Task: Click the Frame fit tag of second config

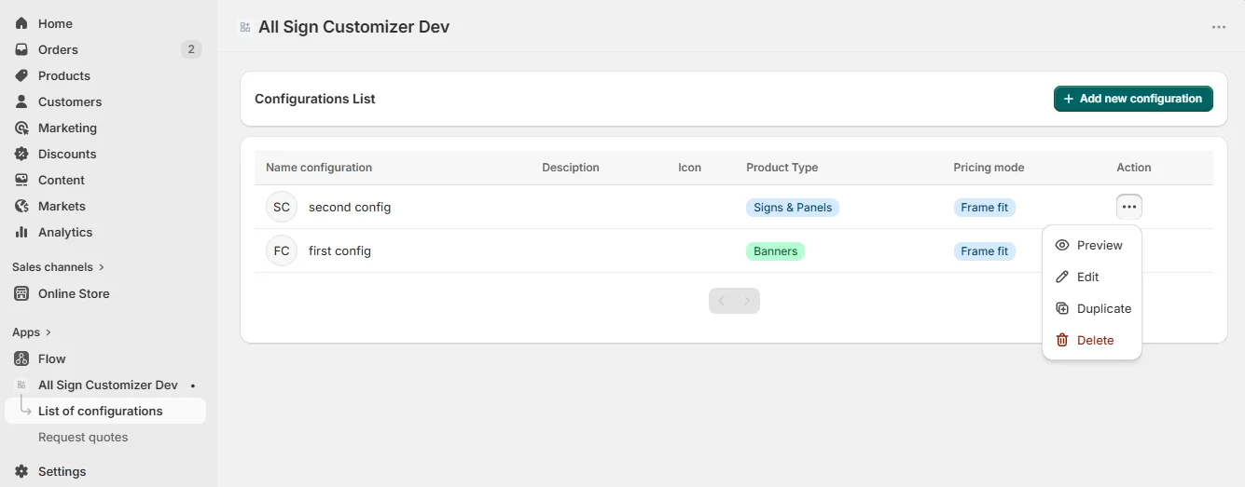Action: pyautogui.click(x=984, y=208)
